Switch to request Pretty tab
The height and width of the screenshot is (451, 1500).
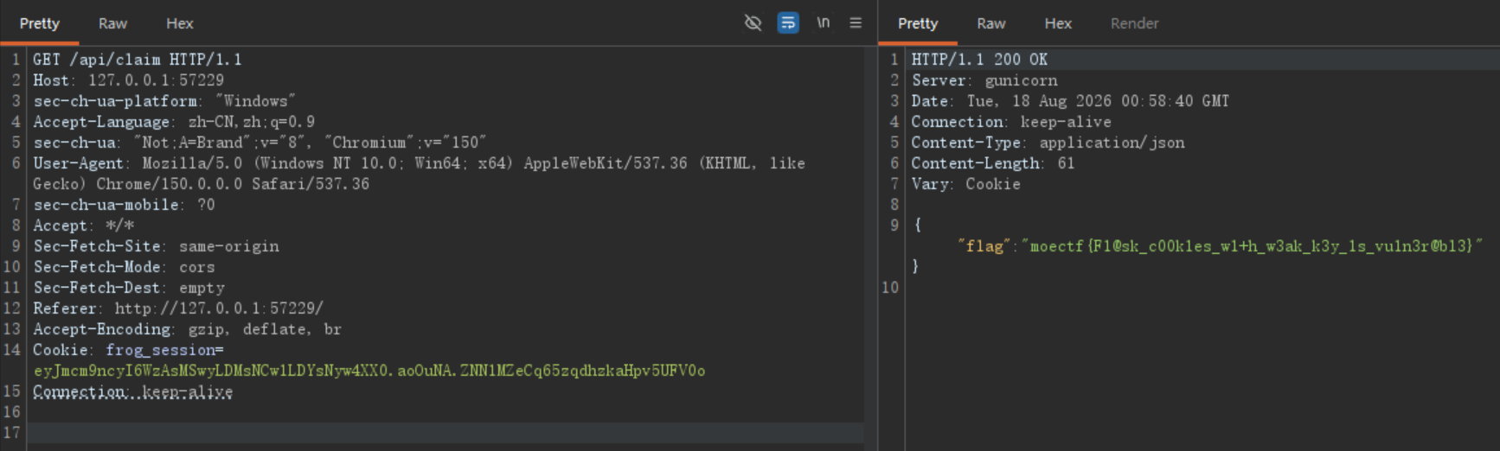coord(40,23)
